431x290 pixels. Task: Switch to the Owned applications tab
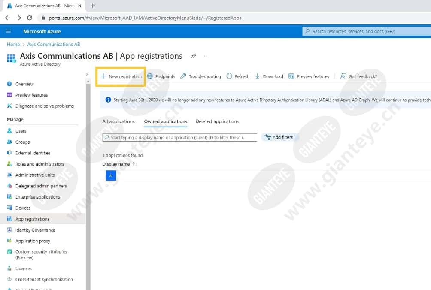click(166, 121)
